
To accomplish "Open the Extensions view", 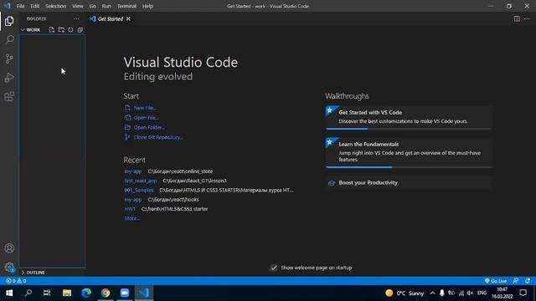I will pyautogui.click(x=9, y=97).
